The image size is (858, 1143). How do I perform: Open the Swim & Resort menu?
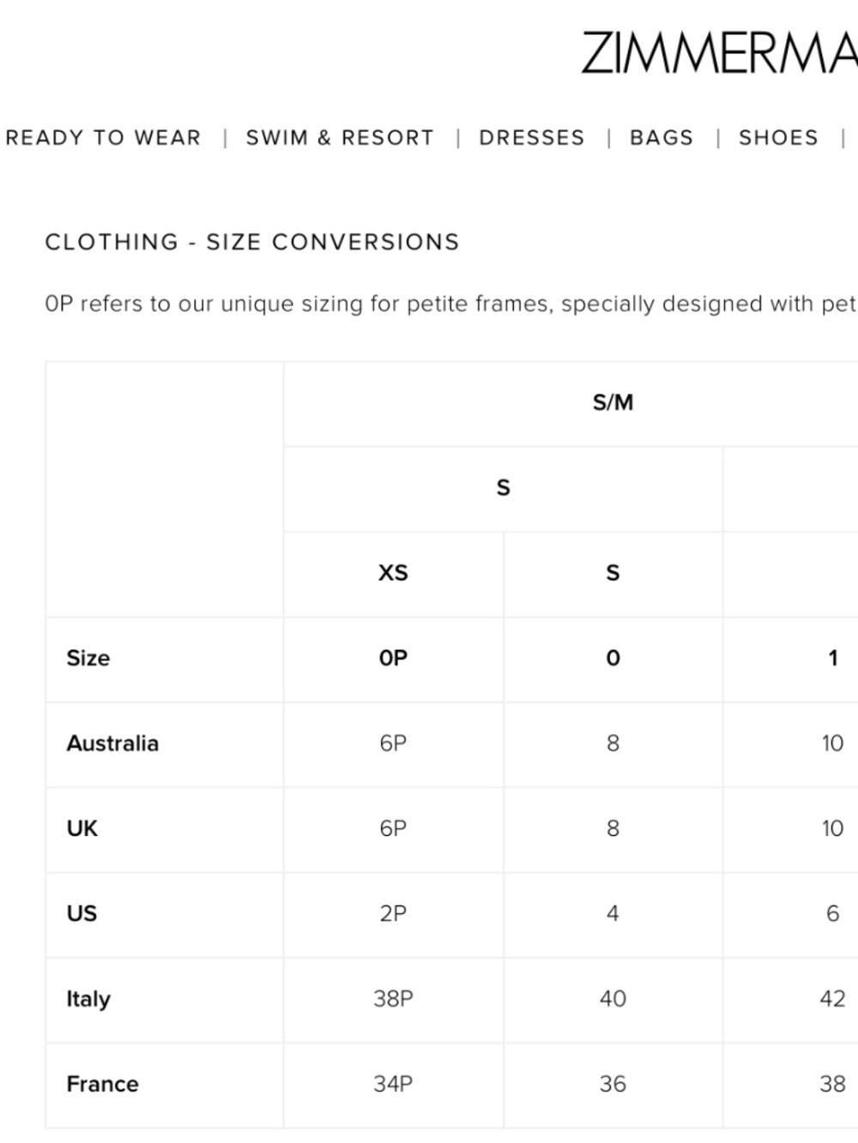[340, 138]
